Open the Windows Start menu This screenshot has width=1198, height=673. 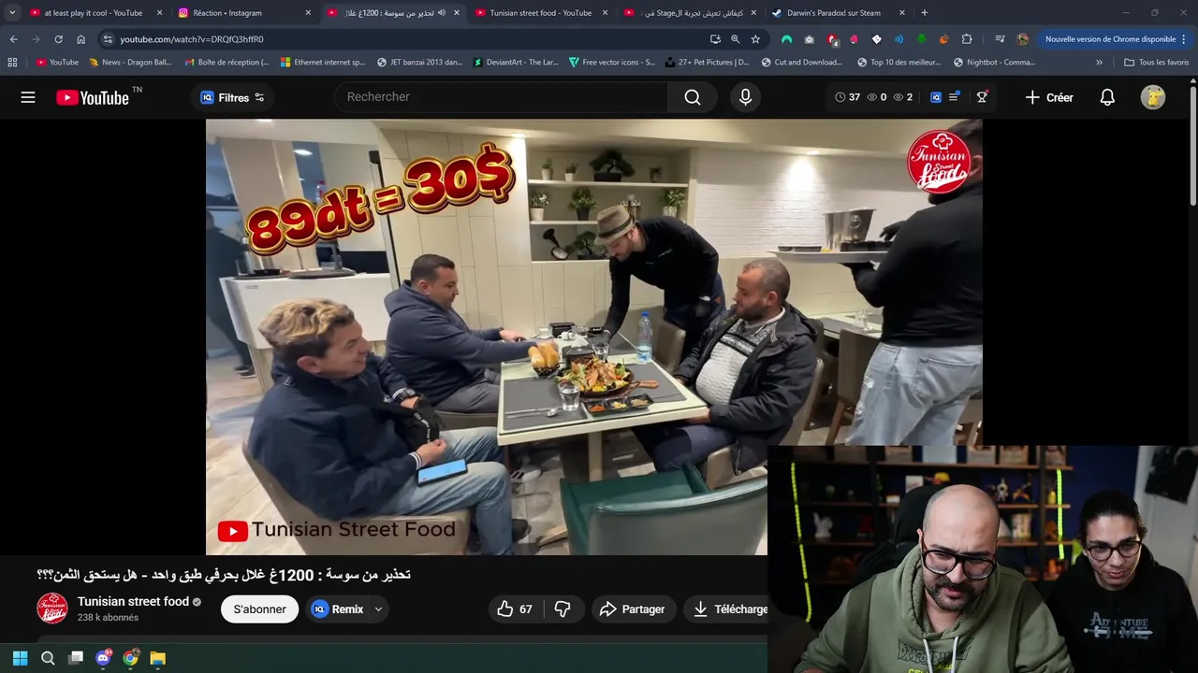(x=20, y=658)
